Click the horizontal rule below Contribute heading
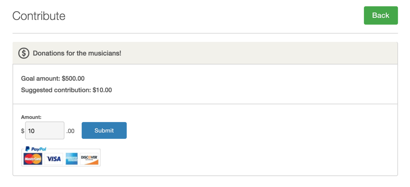The image size is (410, 187). 205,33
